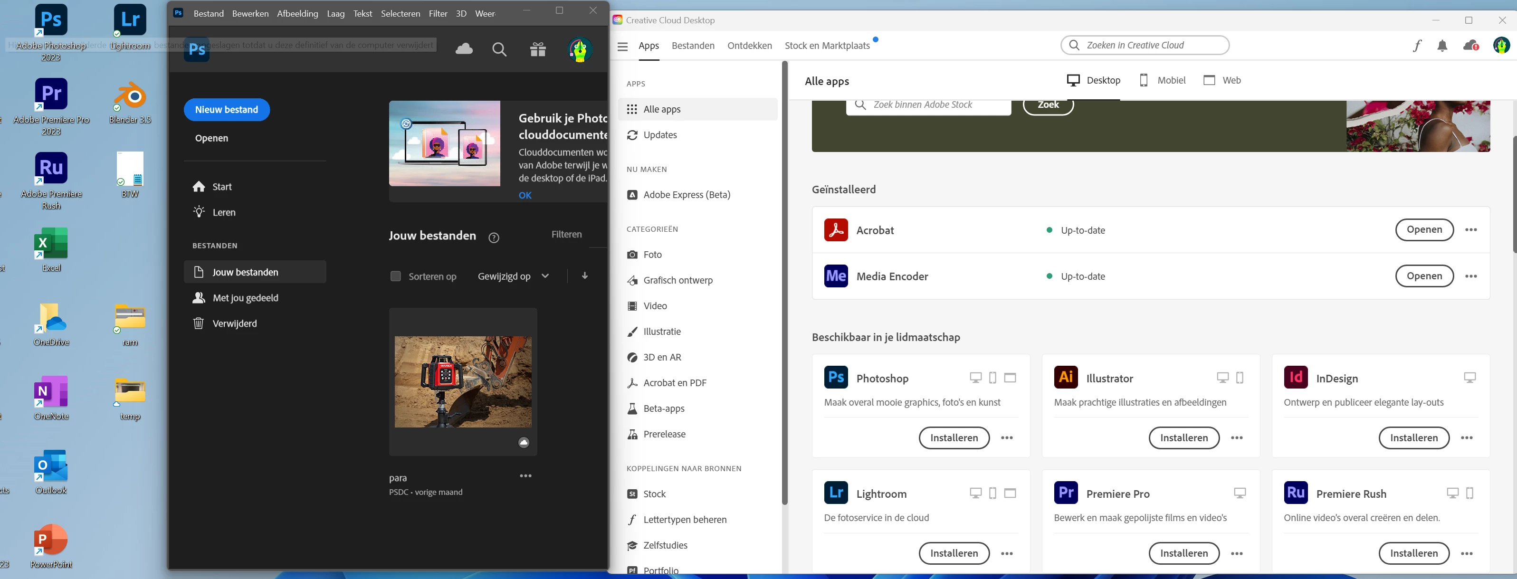Switch to Mobiel platform view
This screenshot has height=579, width=1517.
1162,80
